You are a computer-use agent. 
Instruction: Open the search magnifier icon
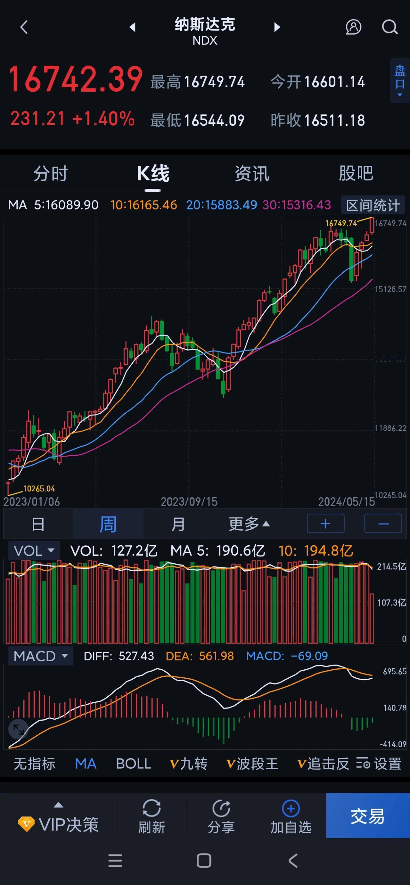point(390,27)
